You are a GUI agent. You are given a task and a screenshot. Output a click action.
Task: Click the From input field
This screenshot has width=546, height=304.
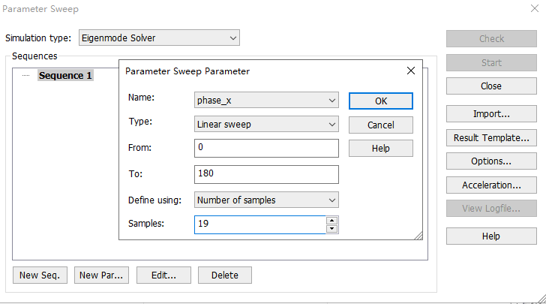point(266,148)
